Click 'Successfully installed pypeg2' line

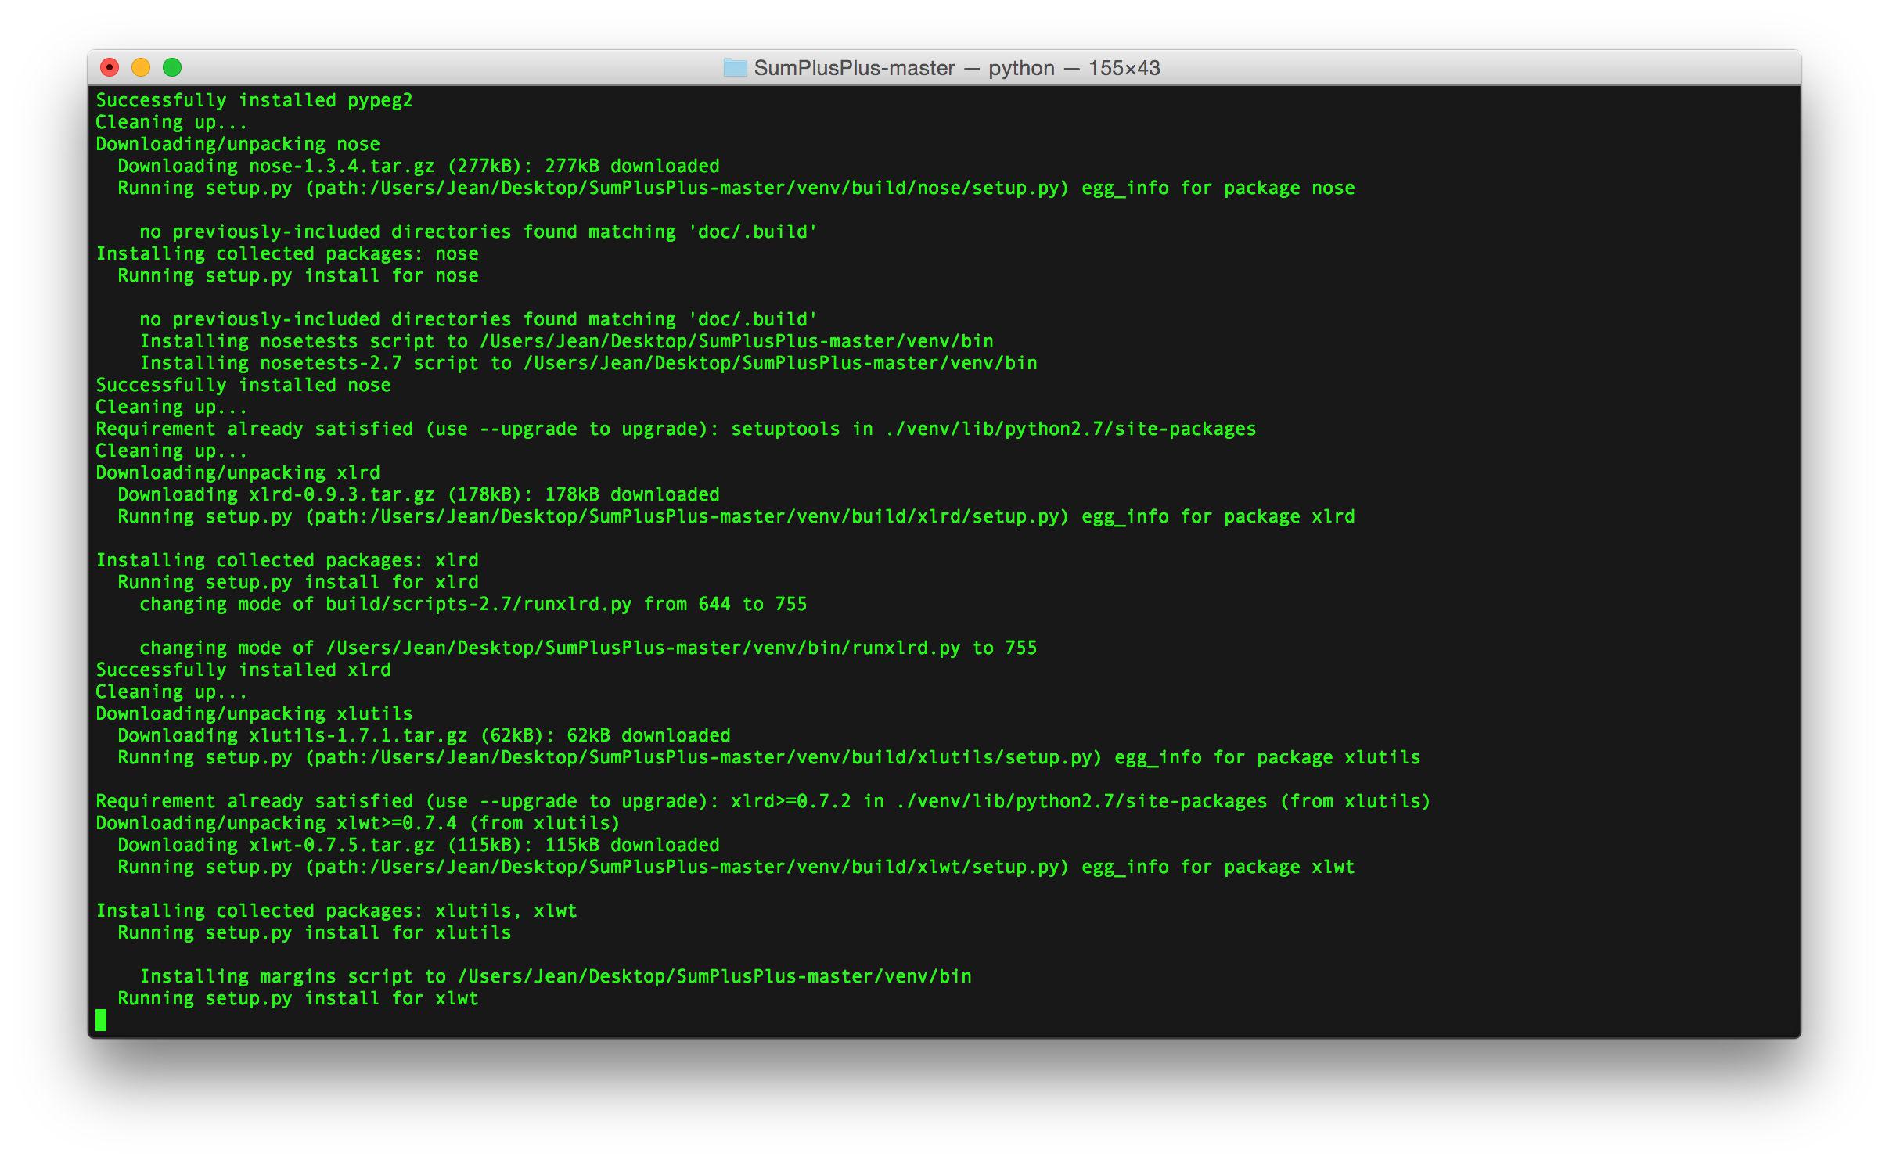(254, 100)
